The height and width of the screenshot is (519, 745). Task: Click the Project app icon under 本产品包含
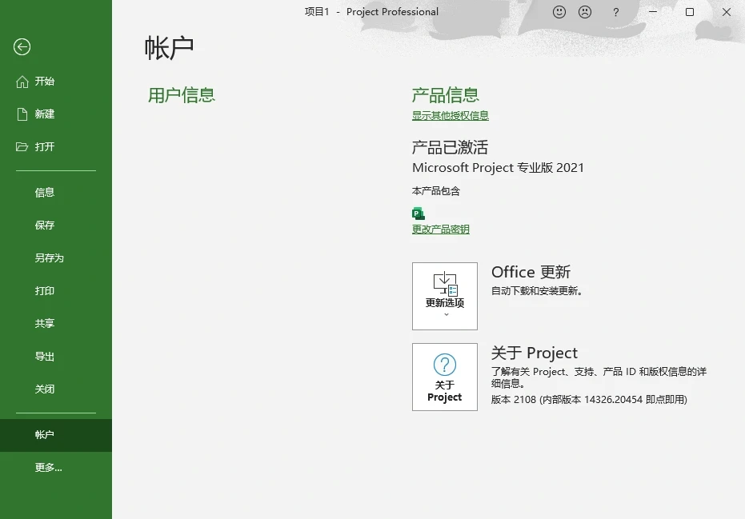coord(418,214)
